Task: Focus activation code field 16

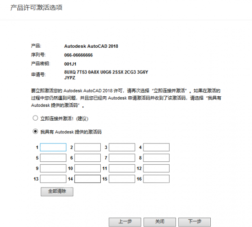Action: (156, 179)
